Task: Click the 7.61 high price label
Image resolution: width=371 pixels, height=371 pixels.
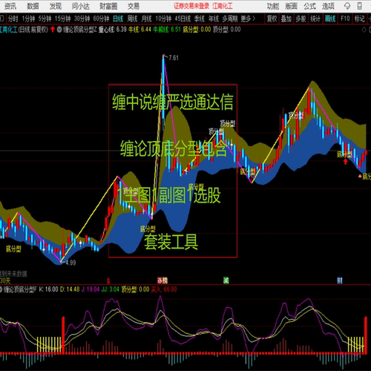Action: [174, 58]
